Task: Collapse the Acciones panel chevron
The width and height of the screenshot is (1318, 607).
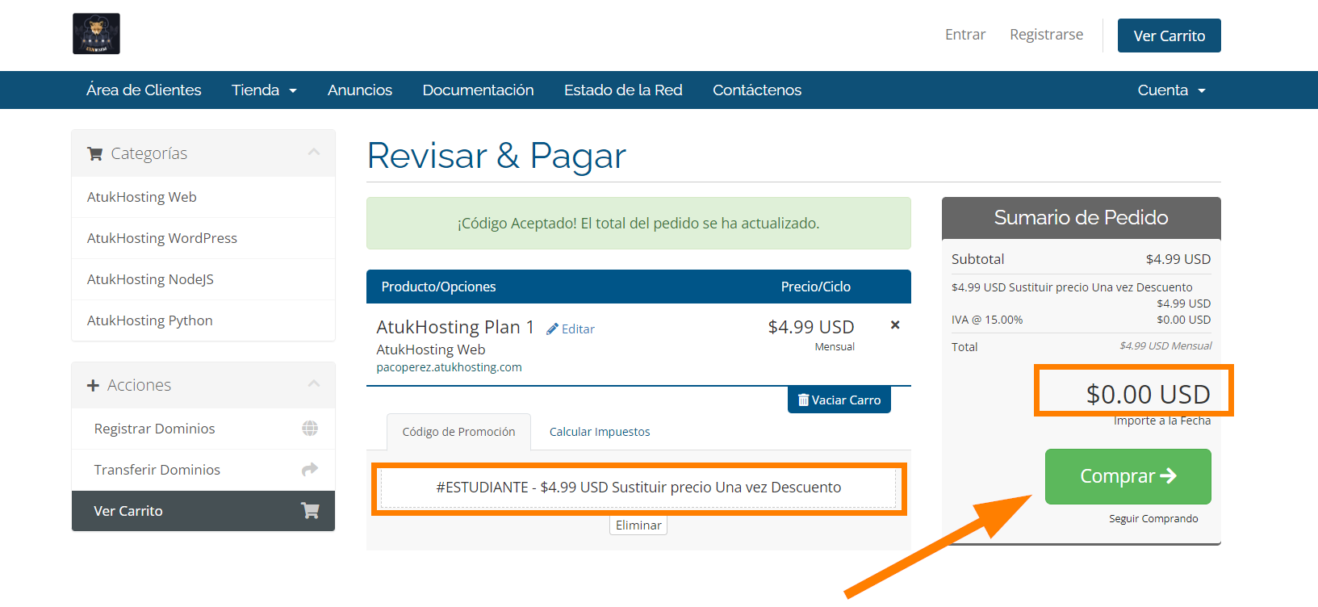Action: coord(314,384)
